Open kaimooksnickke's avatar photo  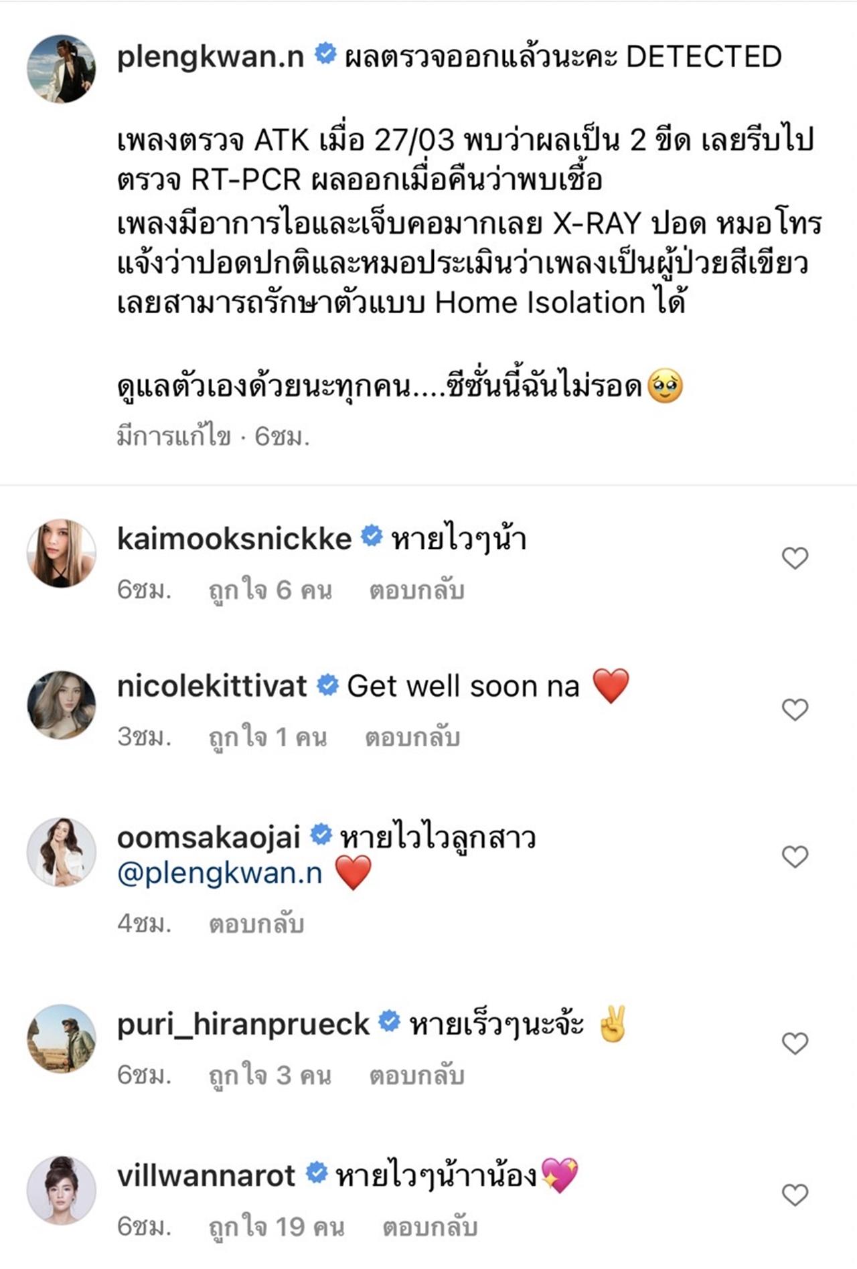click(61, 554)
